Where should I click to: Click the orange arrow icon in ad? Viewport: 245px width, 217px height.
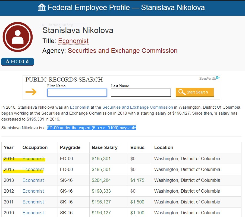[31, 92]
